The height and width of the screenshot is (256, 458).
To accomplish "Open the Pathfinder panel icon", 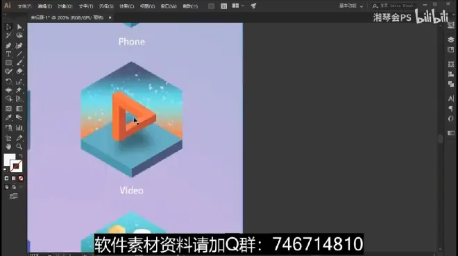I will [450, 84].
